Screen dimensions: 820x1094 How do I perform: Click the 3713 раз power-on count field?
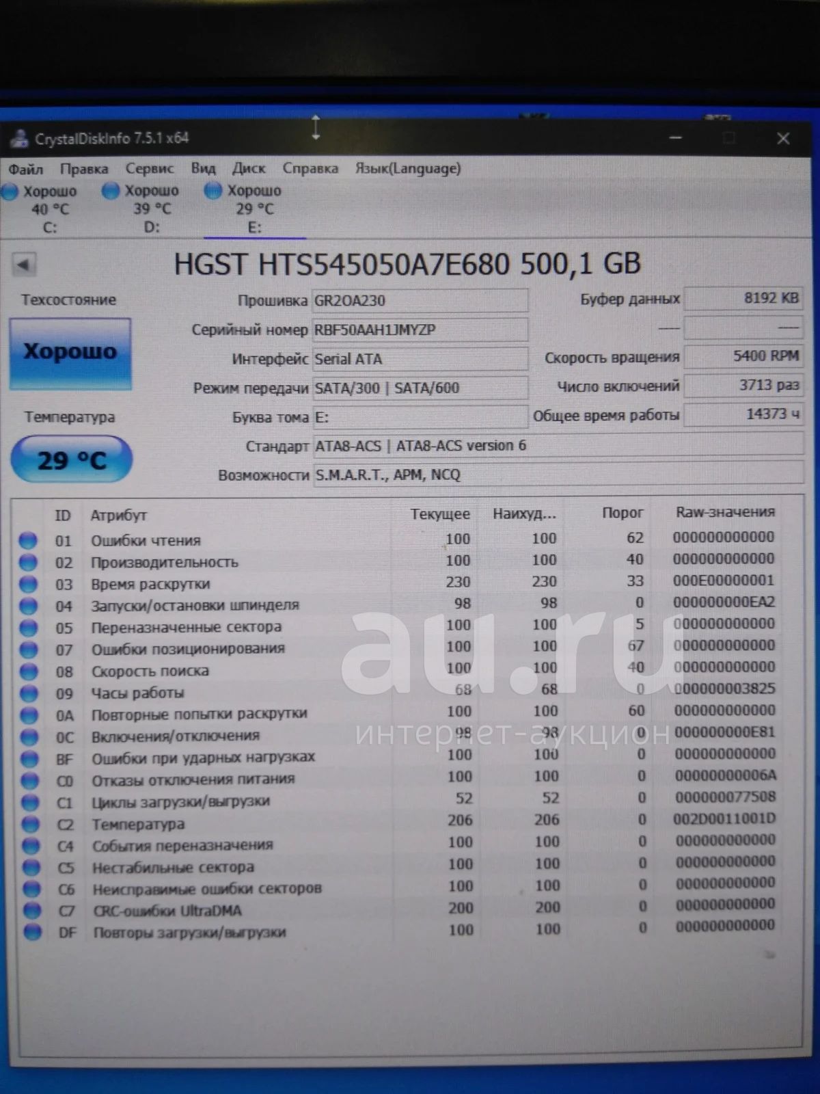point(743,386)
